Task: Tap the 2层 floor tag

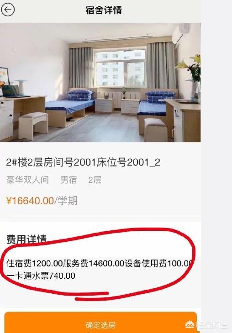Action: tap(95, 180)
